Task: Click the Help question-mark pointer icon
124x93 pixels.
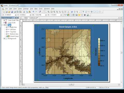Action: point(40,12)
